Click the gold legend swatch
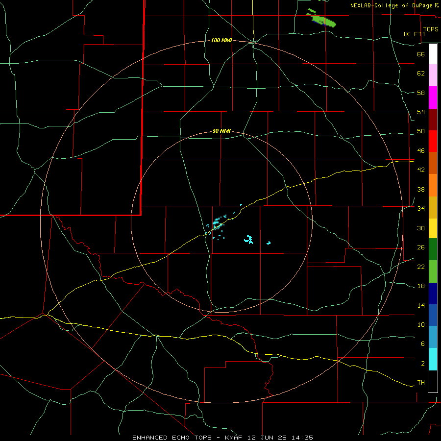The image size is (441, 441). (x=433, y=207)
